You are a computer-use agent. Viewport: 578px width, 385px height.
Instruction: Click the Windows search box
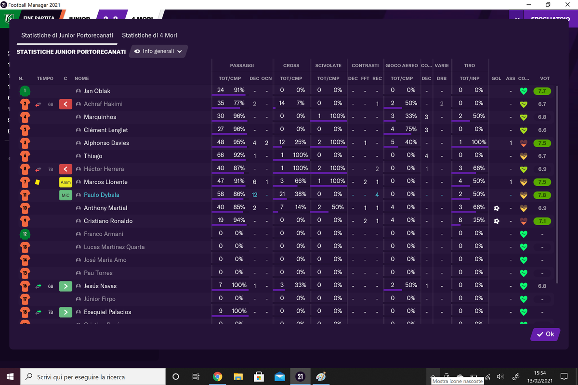tap(93, 377)
